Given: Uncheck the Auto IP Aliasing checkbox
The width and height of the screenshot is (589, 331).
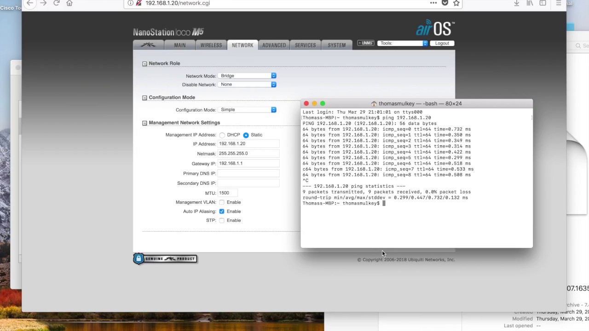Looking at the screenshot, I should click(x=222, y=211).
